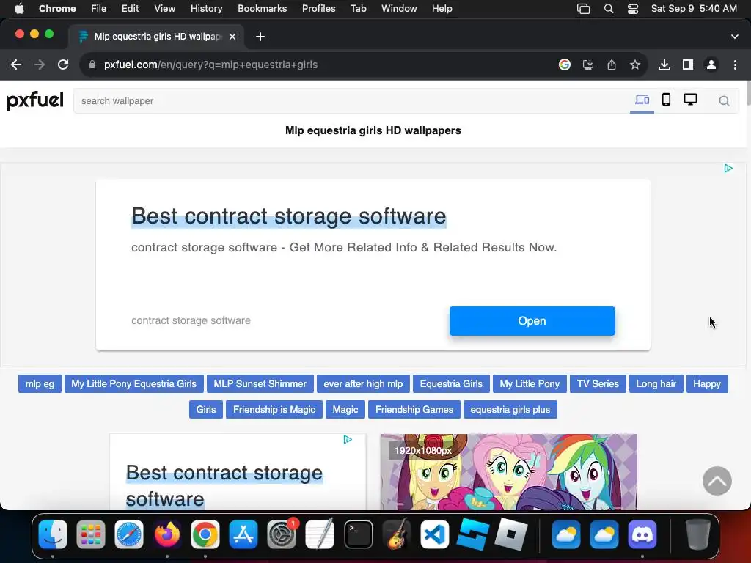Image resolution: width=751 pixels, height=563 pixels.
Task: Select desktop wallpaper filter icon
Action: pos(690,100)
